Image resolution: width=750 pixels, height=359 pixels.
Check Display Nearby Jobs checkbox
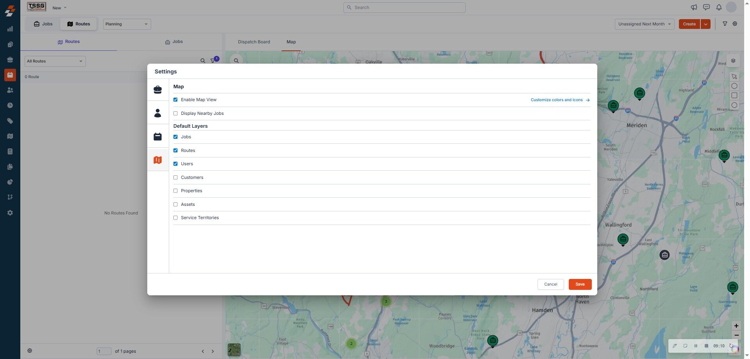point(175,113)
